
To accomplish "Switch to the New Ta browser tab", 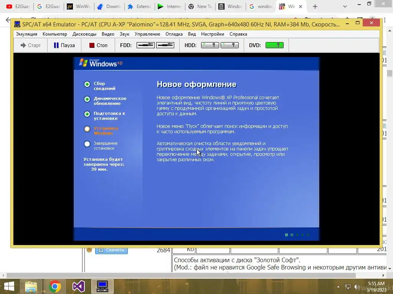I will tap(200, 7).
